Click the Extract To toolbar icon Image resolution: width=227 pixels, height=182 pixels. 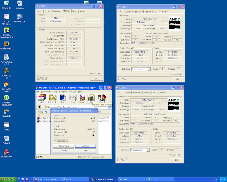click(x=52, y=98)
